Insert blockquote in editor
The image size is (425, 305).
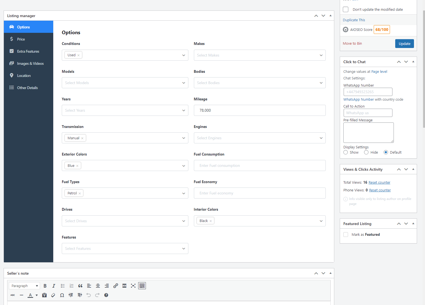(80, 286)
